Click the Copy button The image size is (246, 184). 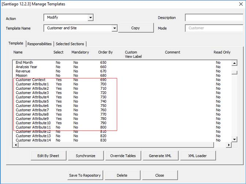tap(135, 28)
